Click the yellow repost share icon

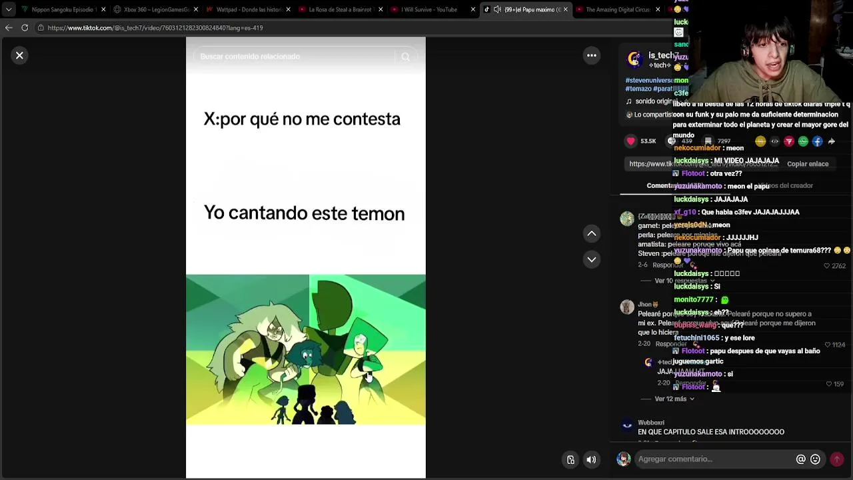coord(760,141)
